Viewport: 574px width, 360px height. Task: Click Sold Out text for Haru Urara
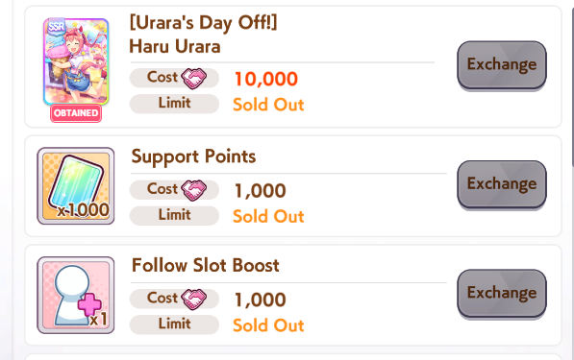(268, 105)
